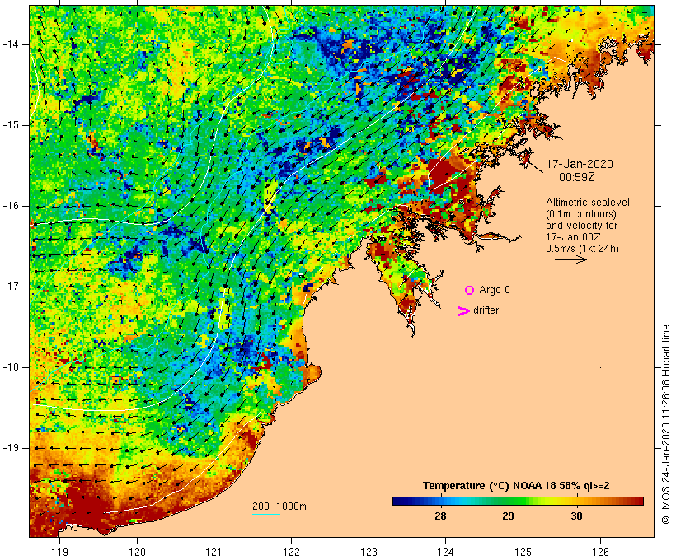Viewport: 676px width, 560px height.
Task: Click the 'Altimetric sealevel' caption line
Action: click(x=588, y=203)
